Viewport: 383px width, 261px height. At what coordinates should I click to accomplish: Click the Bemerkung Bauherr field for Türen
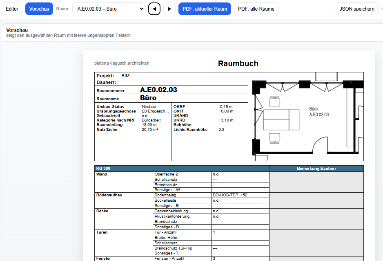point(316,243)
